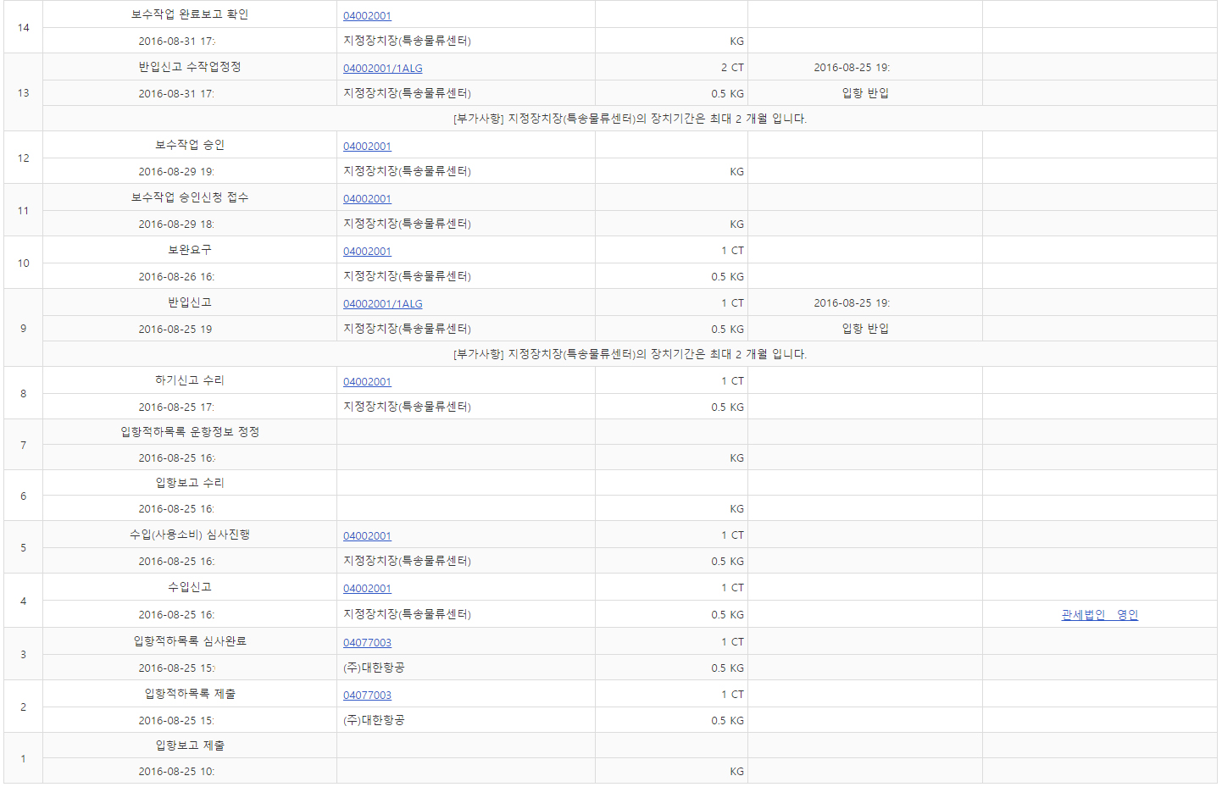Screen dimensions: 1222x787
Task: Open the 관세법인 영인 link
Action: 1099,615
